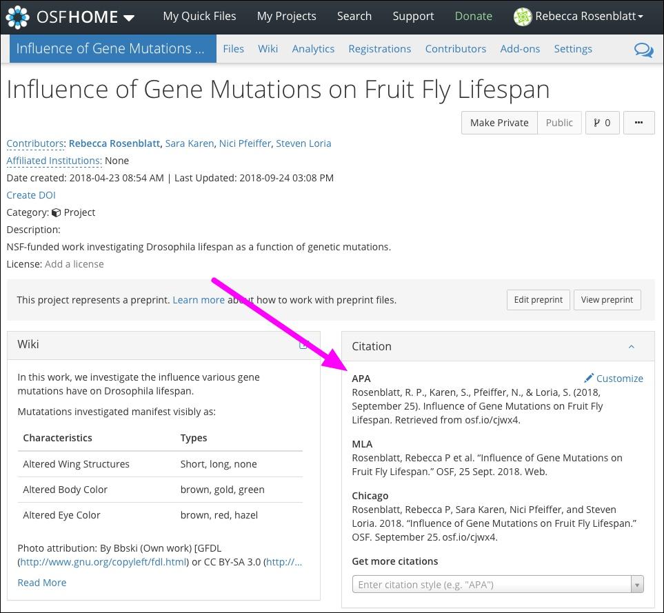
Task: Click the Learn more preprint link
Action: (199, 300)
